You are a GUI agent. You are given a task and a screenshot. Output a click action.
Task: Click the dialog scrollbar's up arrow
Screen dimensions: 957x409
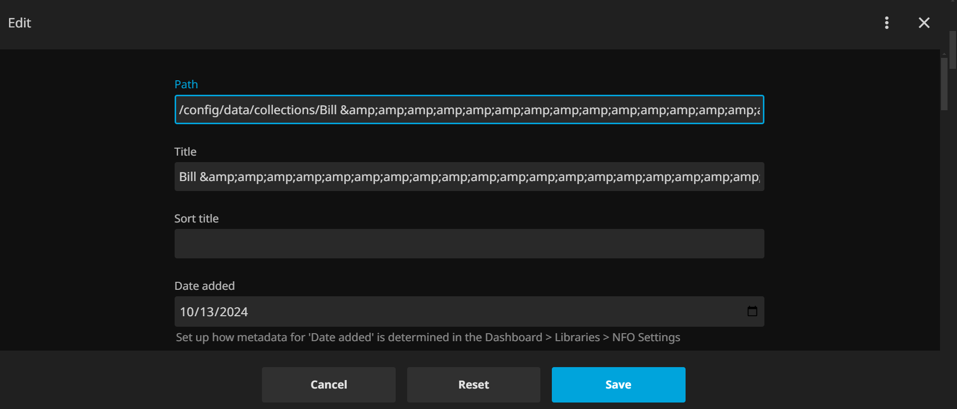(x=944, y=54)
